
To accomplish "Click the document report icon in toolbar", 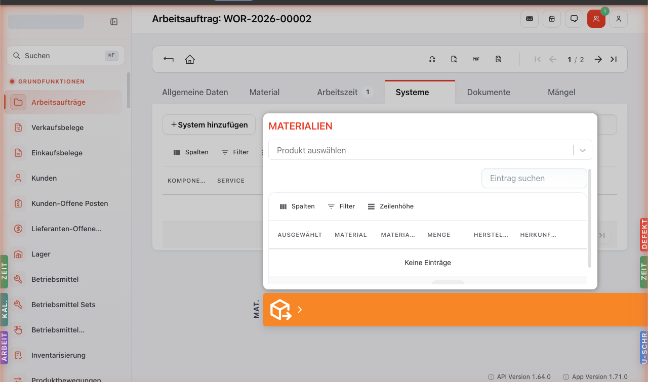I will 499,59.
